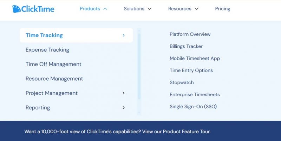
Task: Open Billings Tracker link
Action: 186,46
